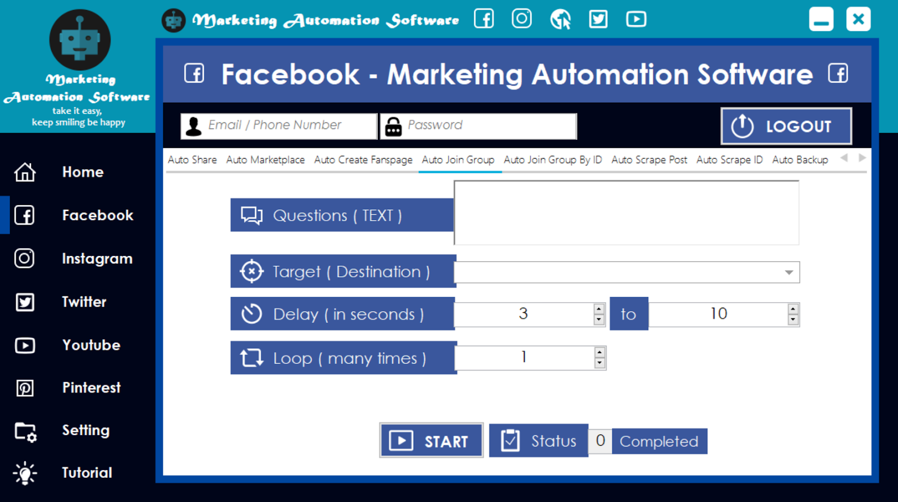Viewport: 898px width, 502px height.
Task: Close the application window
Action: [x=858, y=19]
